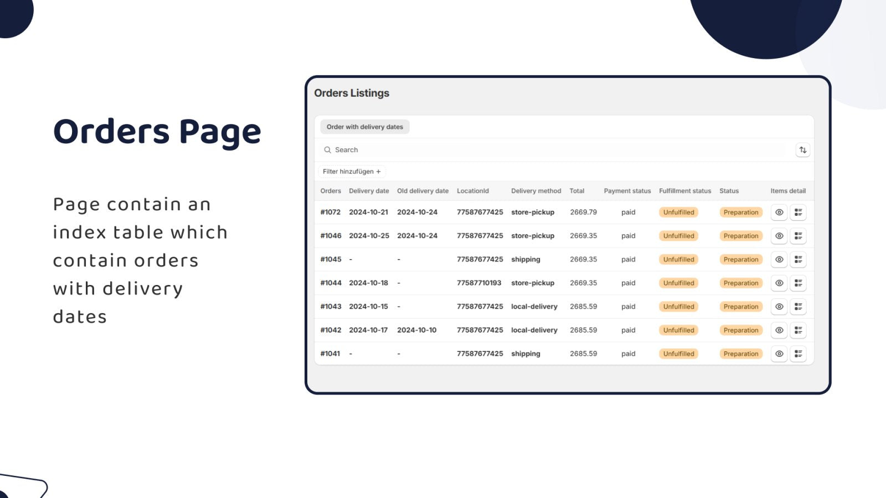886x498 pixels.
Task: Click the eye icon on order #1043 row
Action: point(779,307)
